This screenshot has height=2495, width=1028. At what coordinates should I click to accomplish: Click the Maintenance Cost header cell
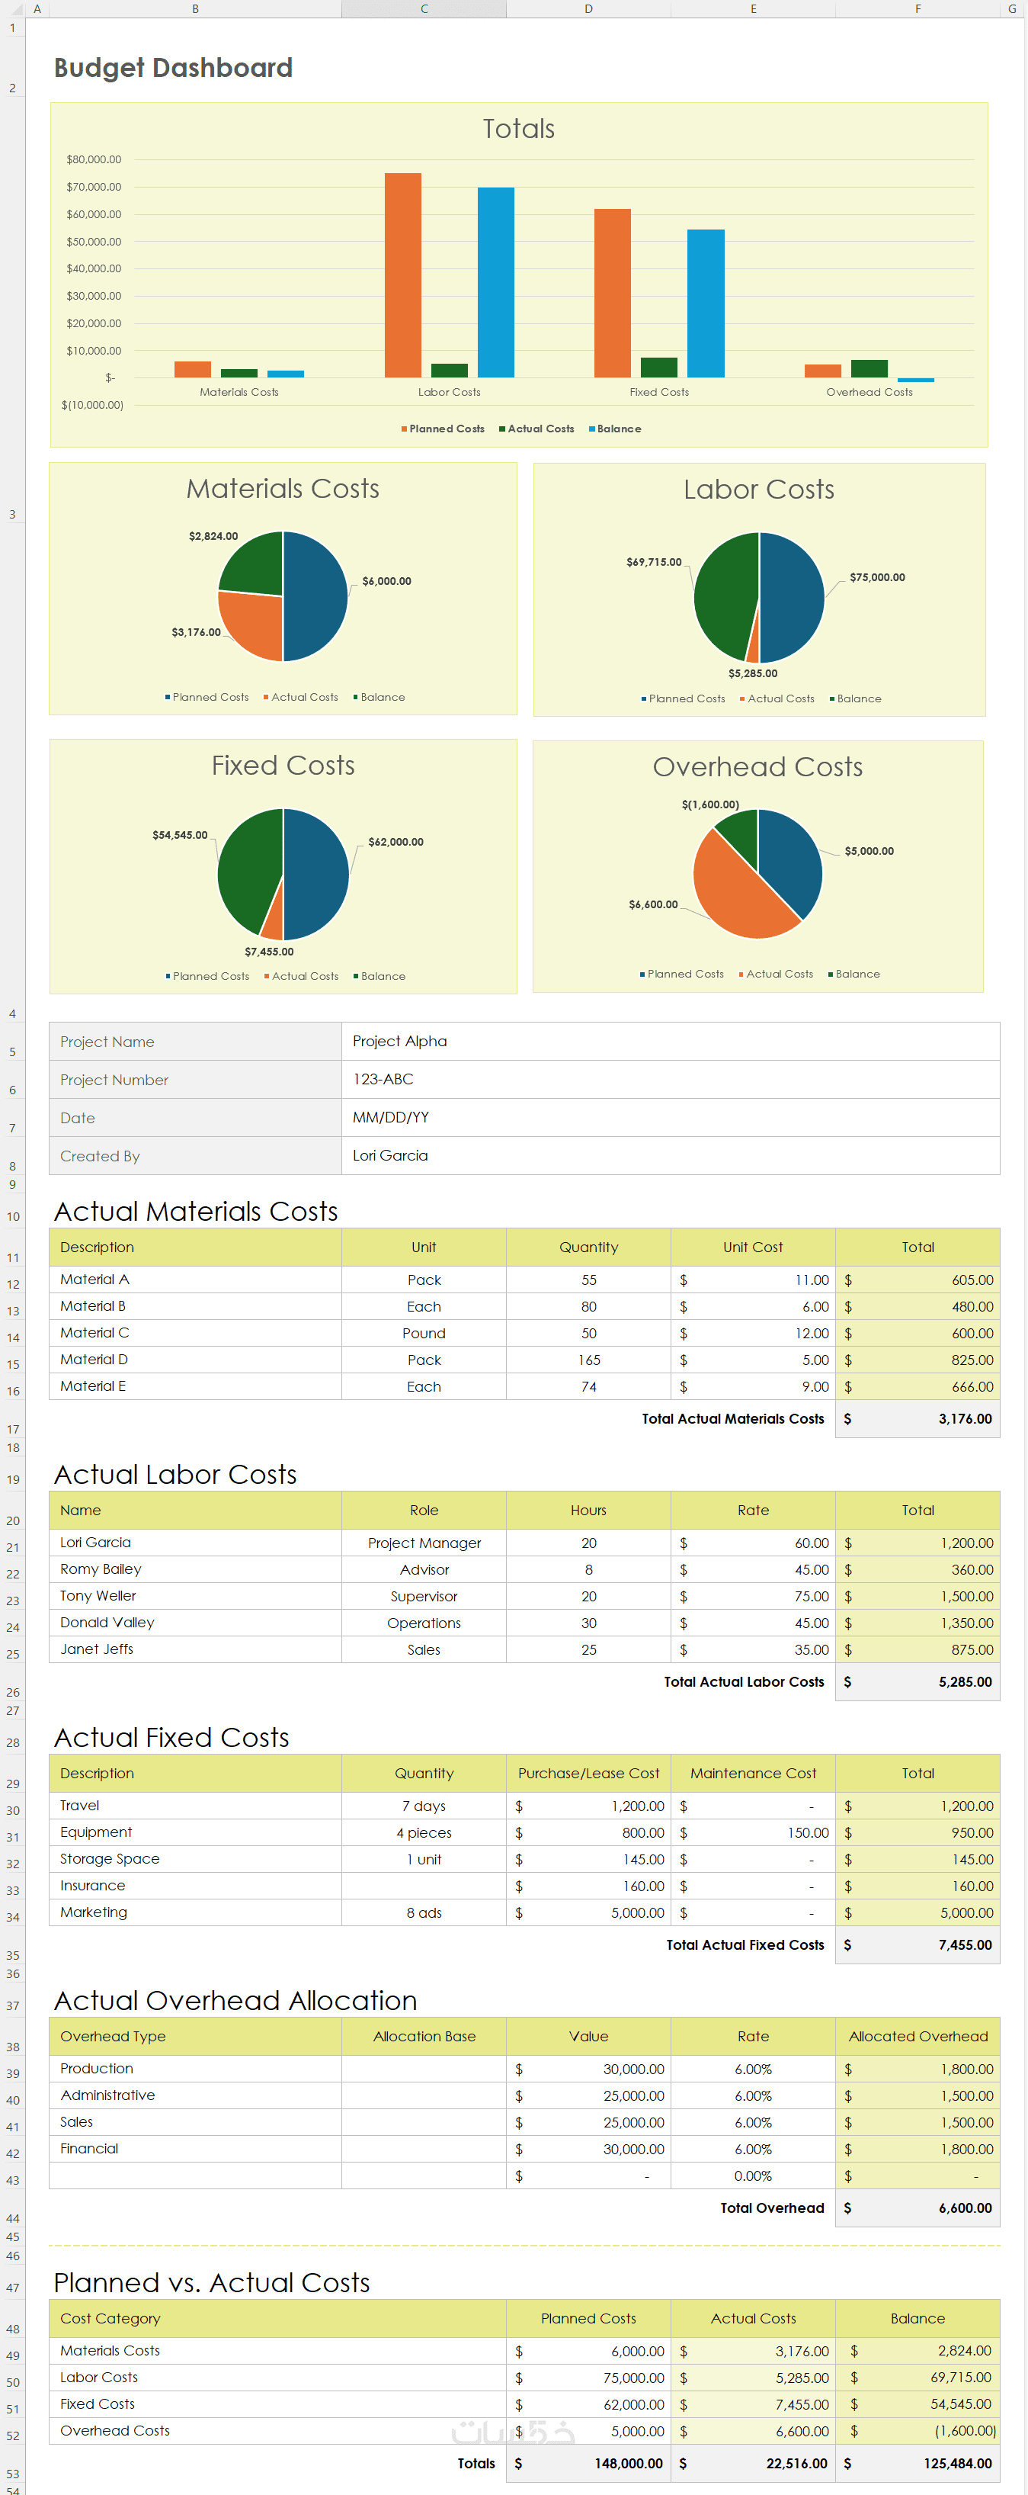tap(753, 1774)
